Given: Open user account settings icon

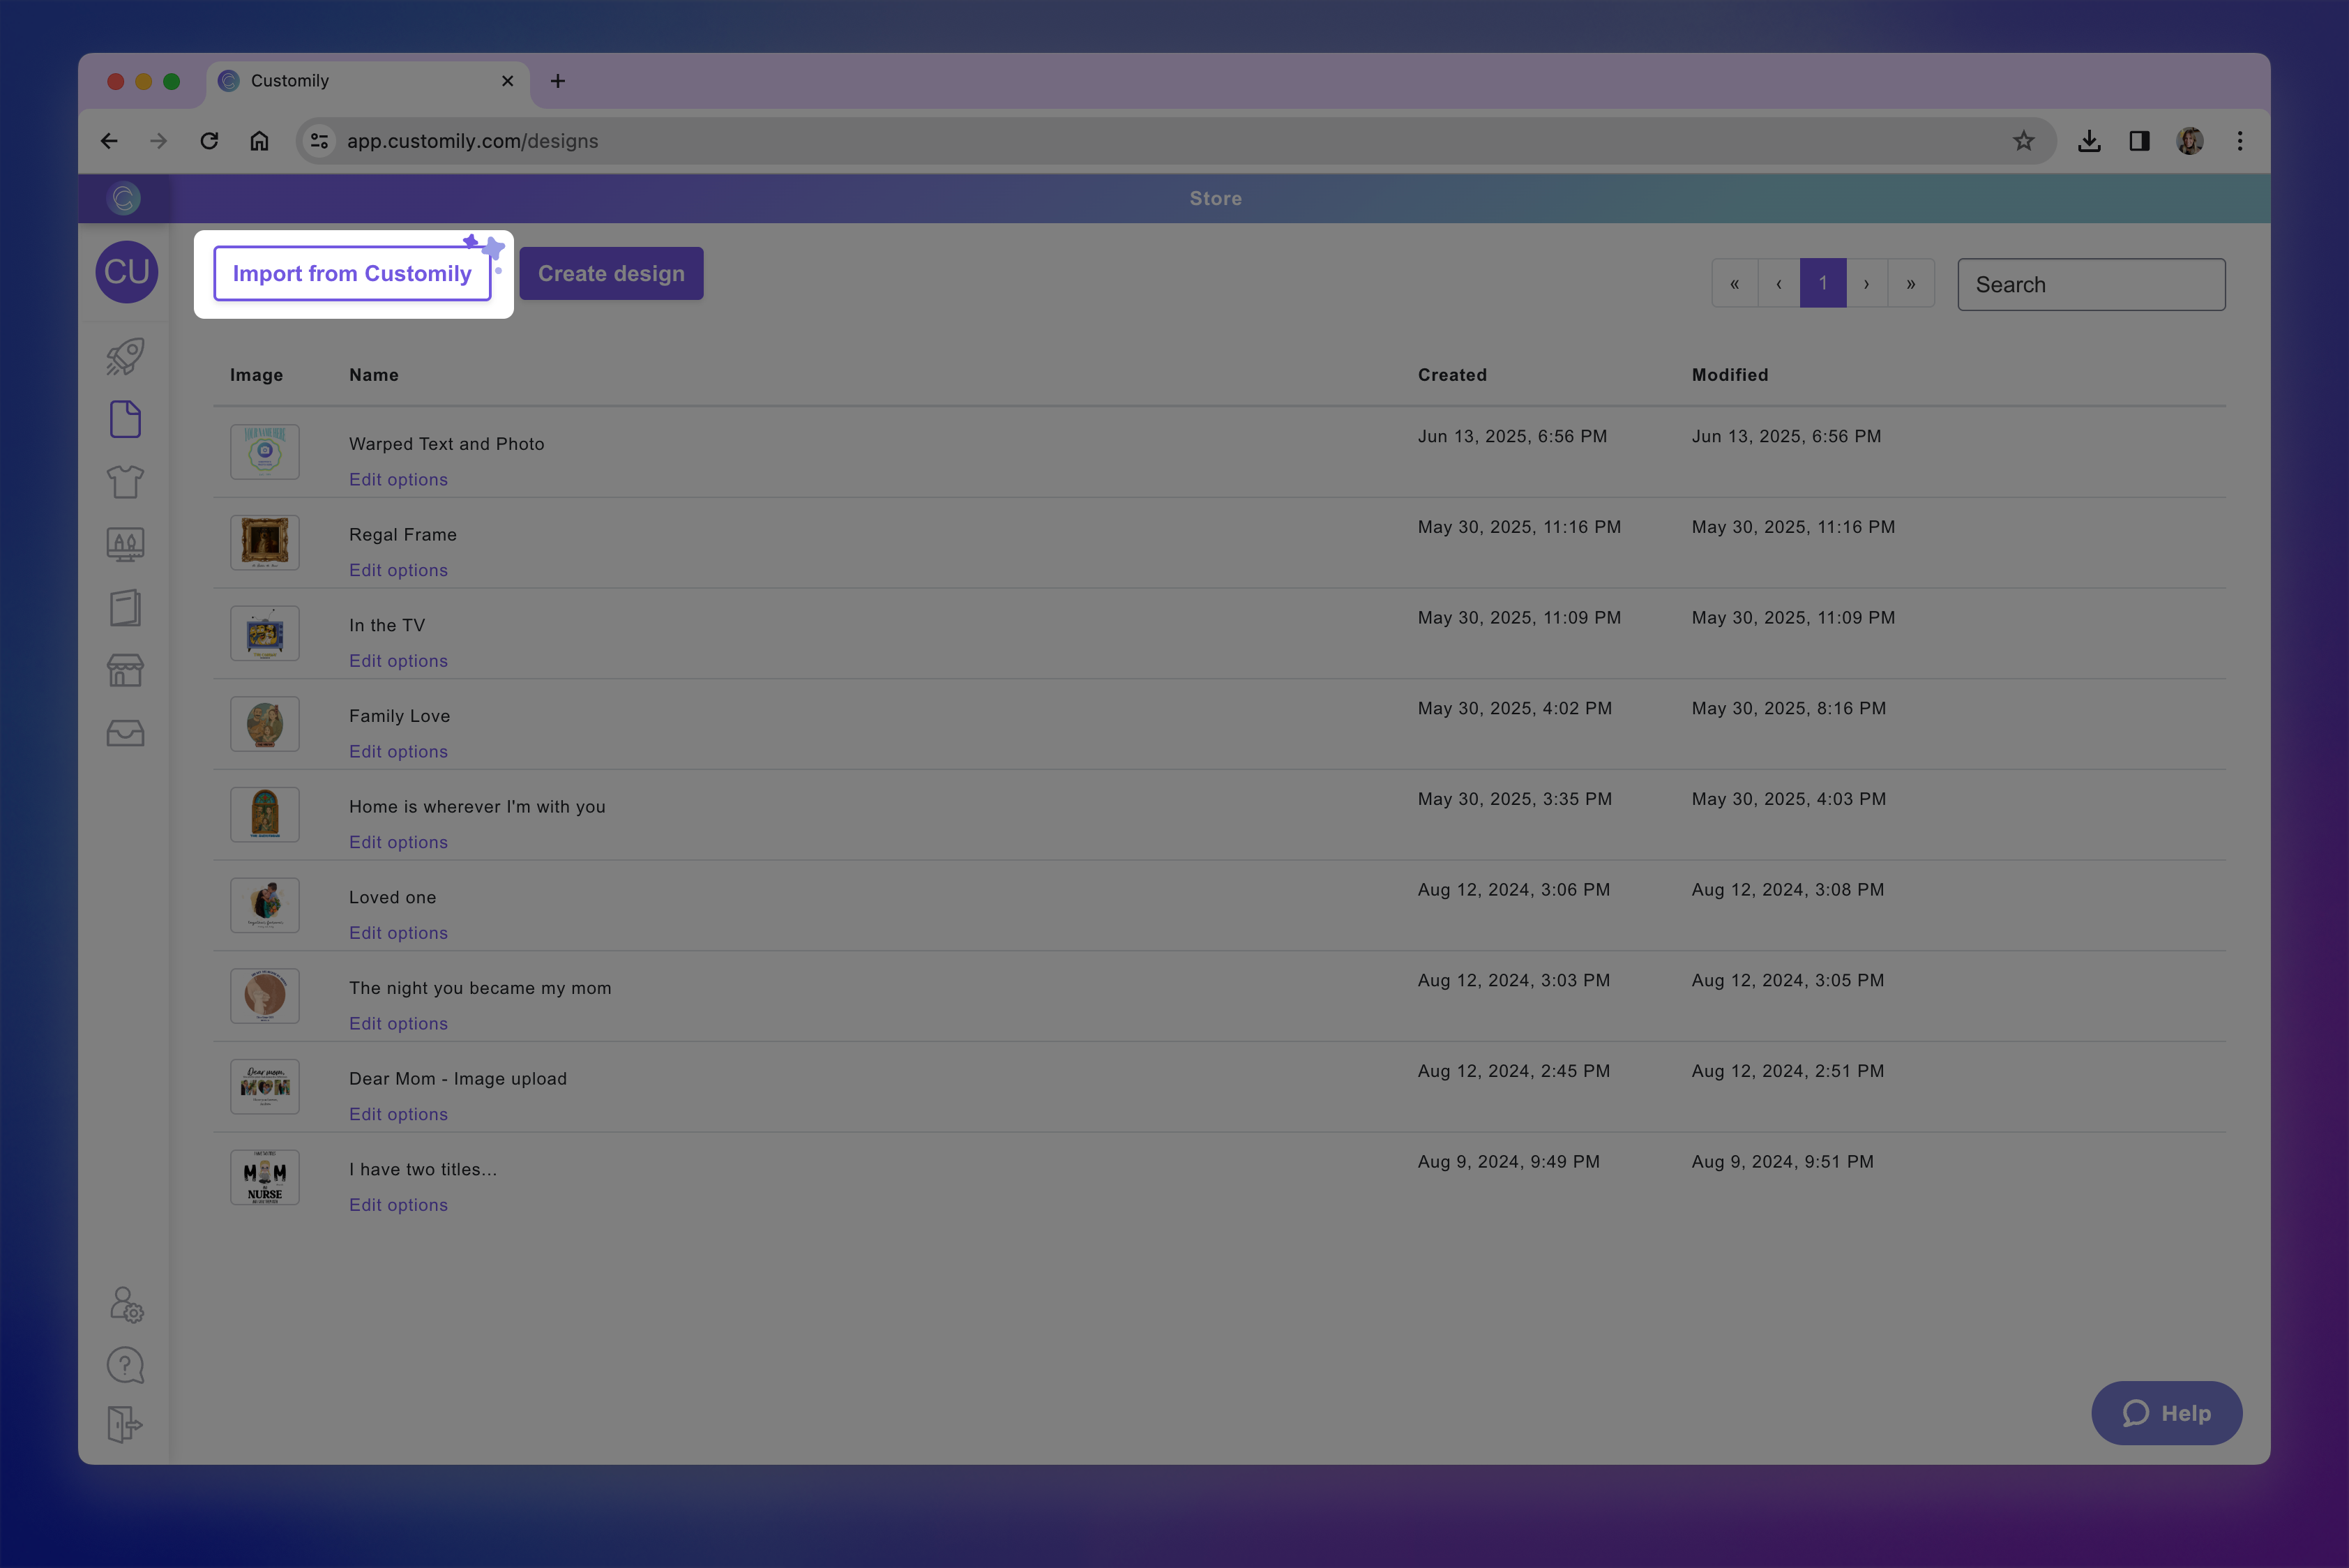Looking at the screenshot, I should click(x=126, y=1305).
